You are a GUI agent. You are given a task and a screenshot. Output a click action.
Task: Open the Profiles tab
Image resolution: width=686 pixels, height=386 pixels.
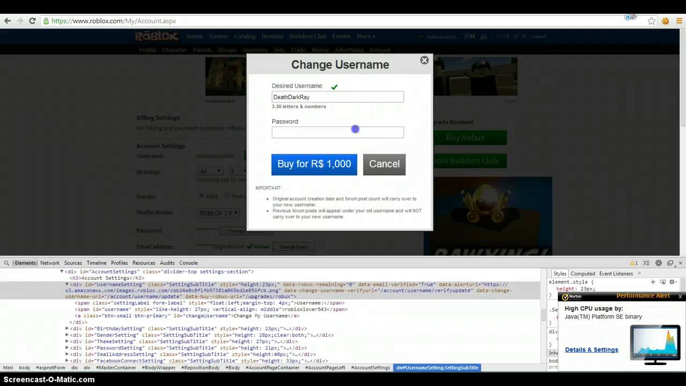(120, 263)
